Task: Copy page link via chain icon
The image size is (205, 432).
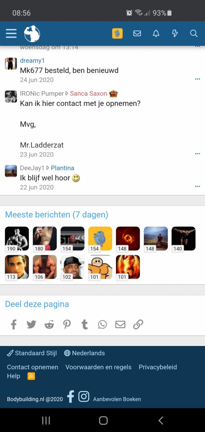Action: pos(138,324)
